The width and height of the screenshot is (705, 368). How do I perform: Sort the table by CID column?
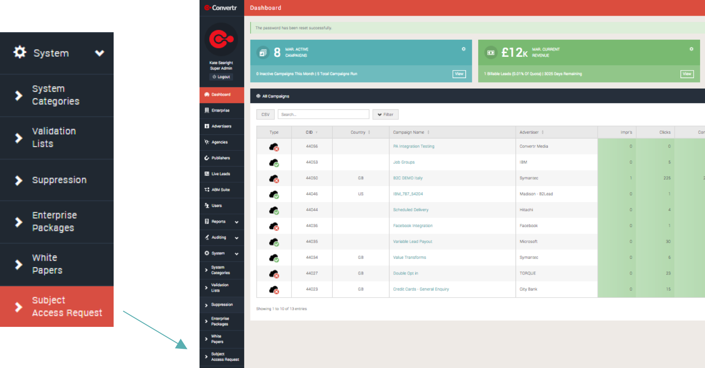(312, 132)
